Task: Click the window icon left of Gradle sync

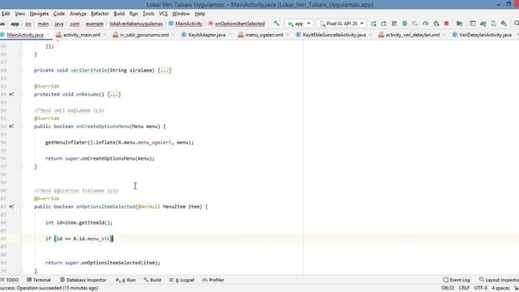Action: click(x=473, y=24)
